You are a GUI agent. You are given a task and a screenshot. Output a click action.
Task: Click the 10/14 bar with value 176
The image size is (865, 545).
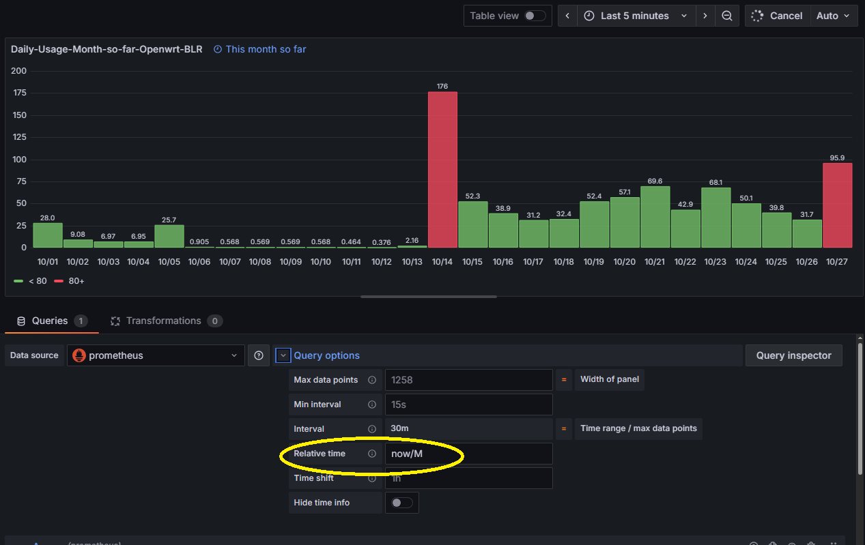click(x=442, y=170)
